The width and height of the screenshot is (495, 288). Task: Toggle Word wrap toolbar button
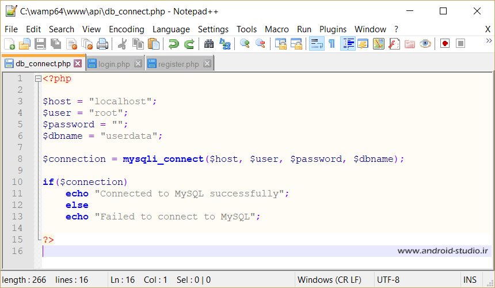click(317, 44)
